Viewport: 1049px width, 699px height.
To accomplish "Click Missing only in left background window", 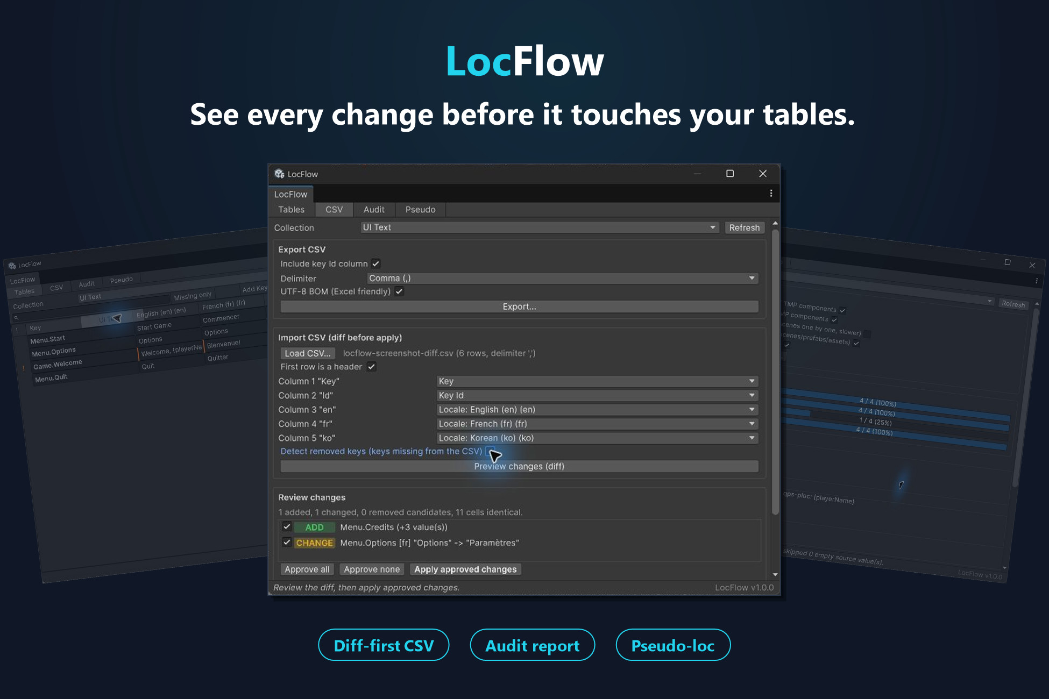I will pyautogui.click(x=193, y=296).
